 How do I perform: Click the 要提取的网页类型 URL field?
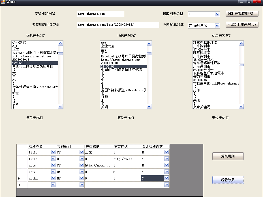(x=118, y=25)
